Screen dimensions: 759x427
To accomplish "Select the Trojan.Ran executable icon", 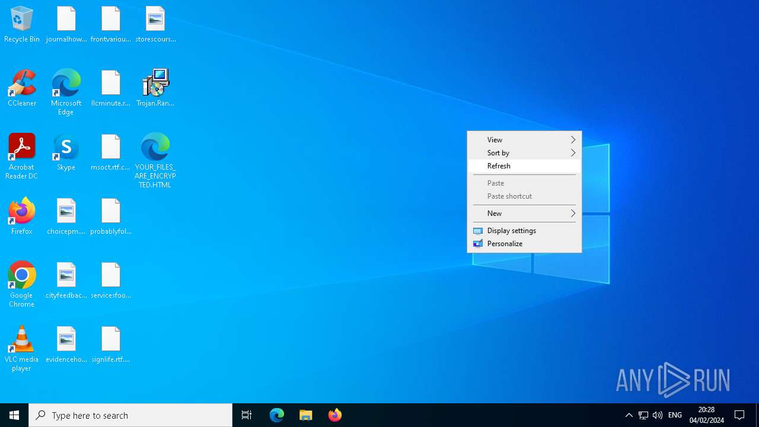I will click(155, 88).
